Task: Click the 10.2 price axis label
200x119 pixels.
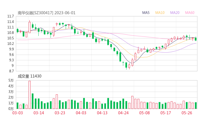Action: click(x=11, y=44)
